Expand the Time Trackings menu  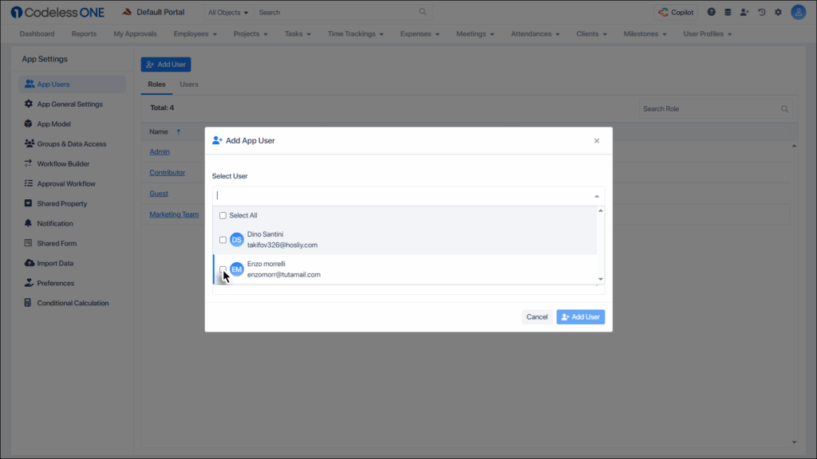(355, 33)
